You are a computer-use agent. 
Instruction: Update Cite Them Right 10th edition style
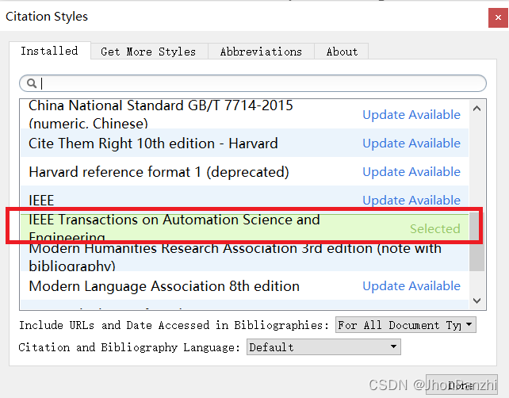tap(411, 144)
